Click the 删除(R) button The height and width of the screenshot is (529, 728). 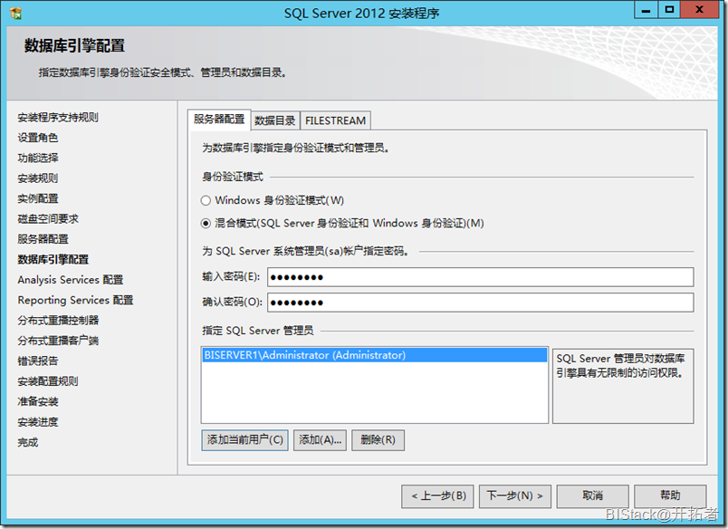pos(378,440)
